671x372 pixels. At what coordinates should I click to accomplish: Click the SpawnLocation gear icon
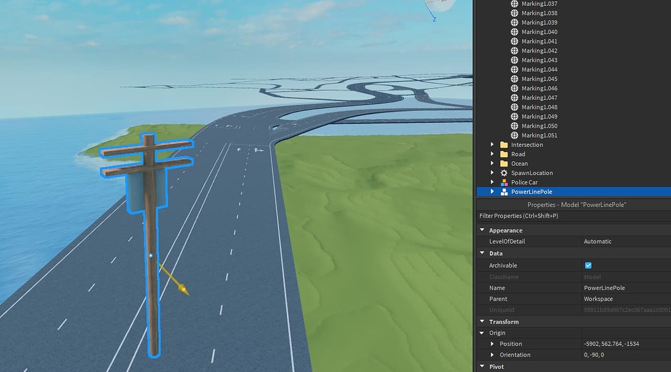click(x=504, y=173)
